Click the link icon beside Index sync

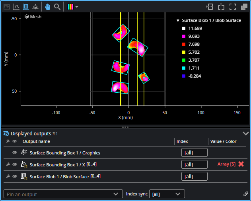click(245, 194)
